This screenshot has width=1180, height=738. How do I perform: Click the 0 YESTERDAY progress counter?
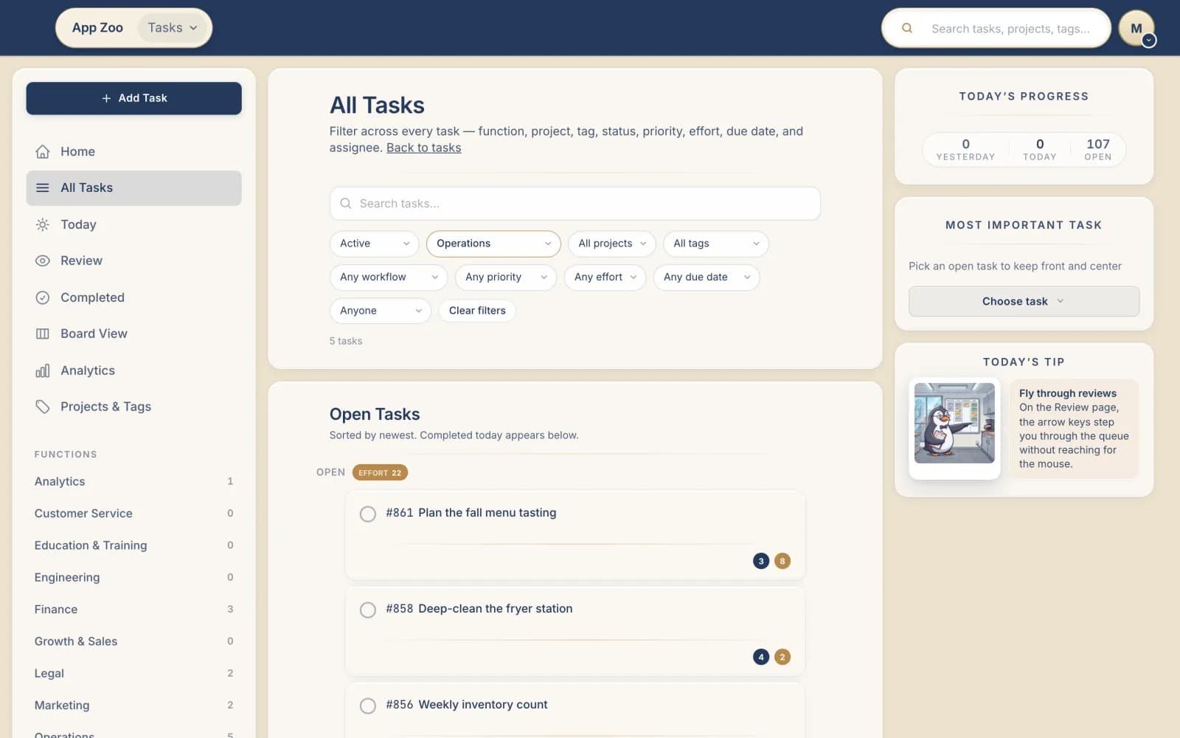point(965,149)
